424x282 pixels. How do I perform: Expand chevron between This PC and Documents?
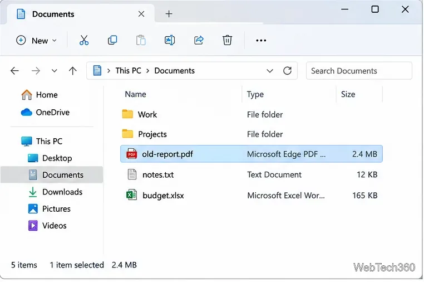147,71
